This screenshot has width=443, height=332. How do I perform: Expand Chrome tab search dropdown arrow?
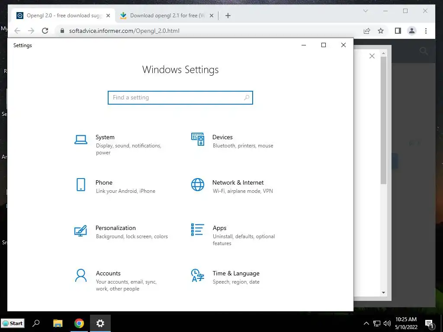tap(366, 11)
